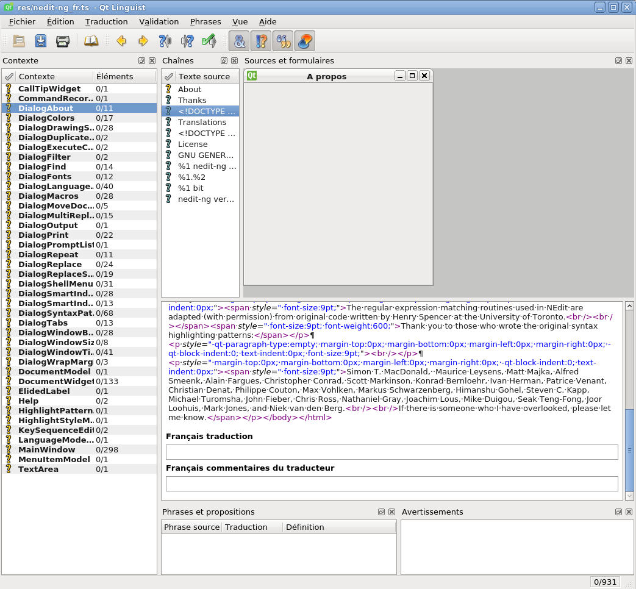Click Qt logo in A propos window
Viewport: 636px width, 589px height.
252,76
